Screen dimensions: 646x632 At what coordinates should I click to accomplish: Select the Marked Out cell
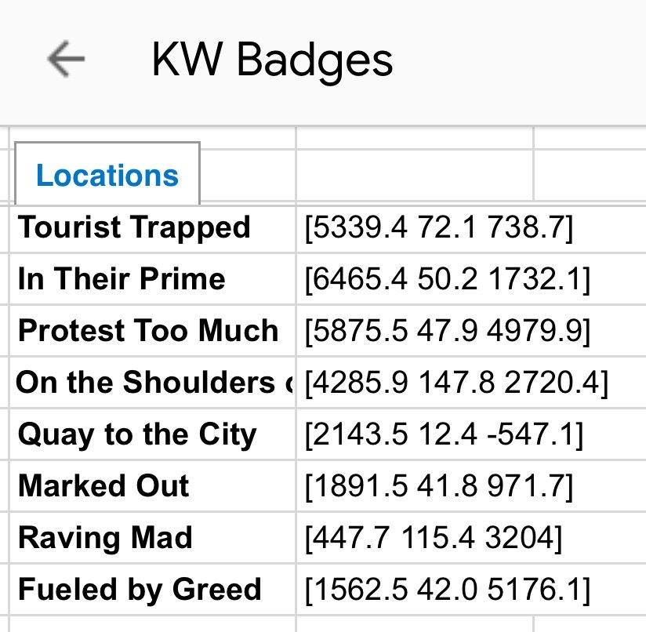pos(152,486)
